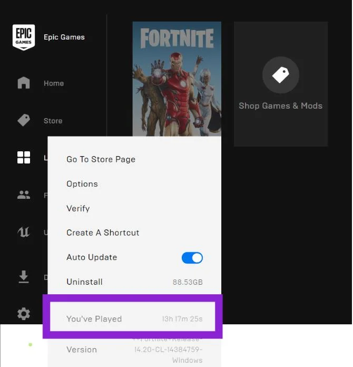Open the Home icon in sidebar
Image resolution: width=353 pixels, height=367 pixels.
(24, 83)
